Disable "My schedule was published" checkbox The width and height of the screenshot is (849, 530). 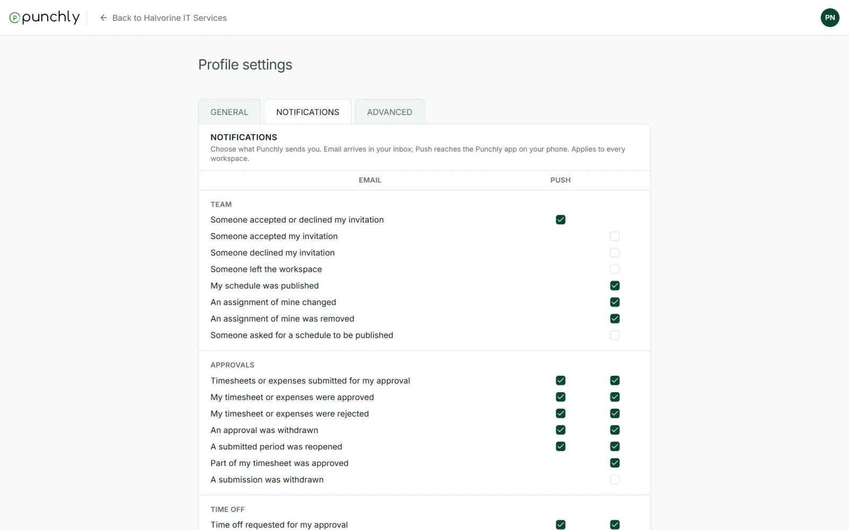click(x=614, y=285)
